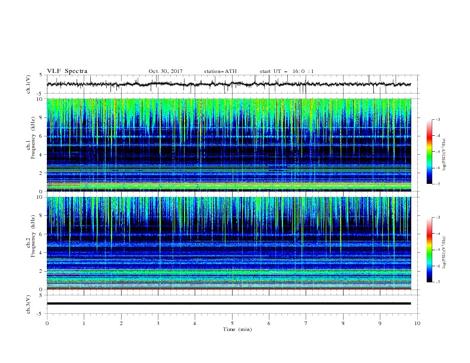470x363 pixels.
Task: Click the "VLF Spectra" plot title
Action: coord(67,71)
